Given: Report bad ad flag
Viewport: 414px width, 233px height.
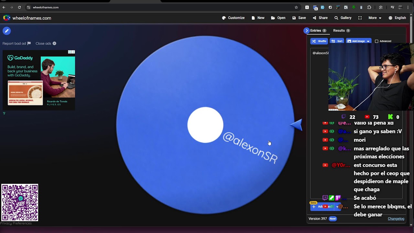Looking at the screenshot, I should pyautogui.click(x=16, y=43).
